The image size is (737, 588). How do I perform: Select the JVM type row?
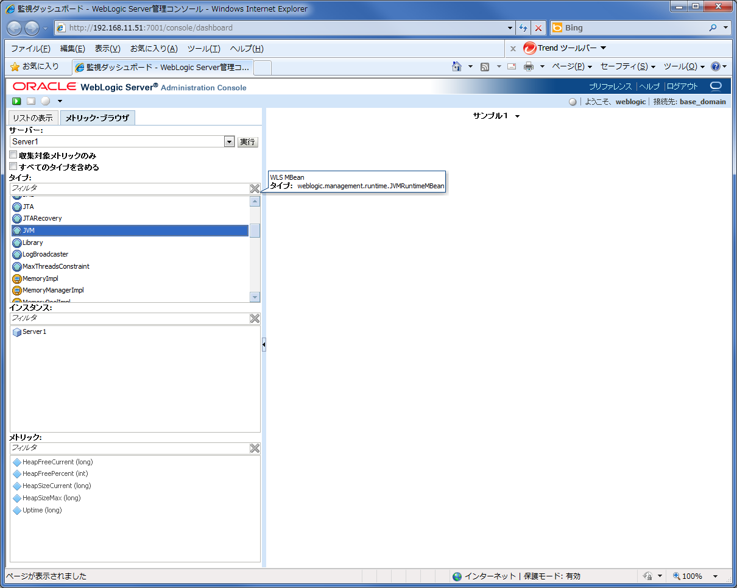(x=130, y=230)
